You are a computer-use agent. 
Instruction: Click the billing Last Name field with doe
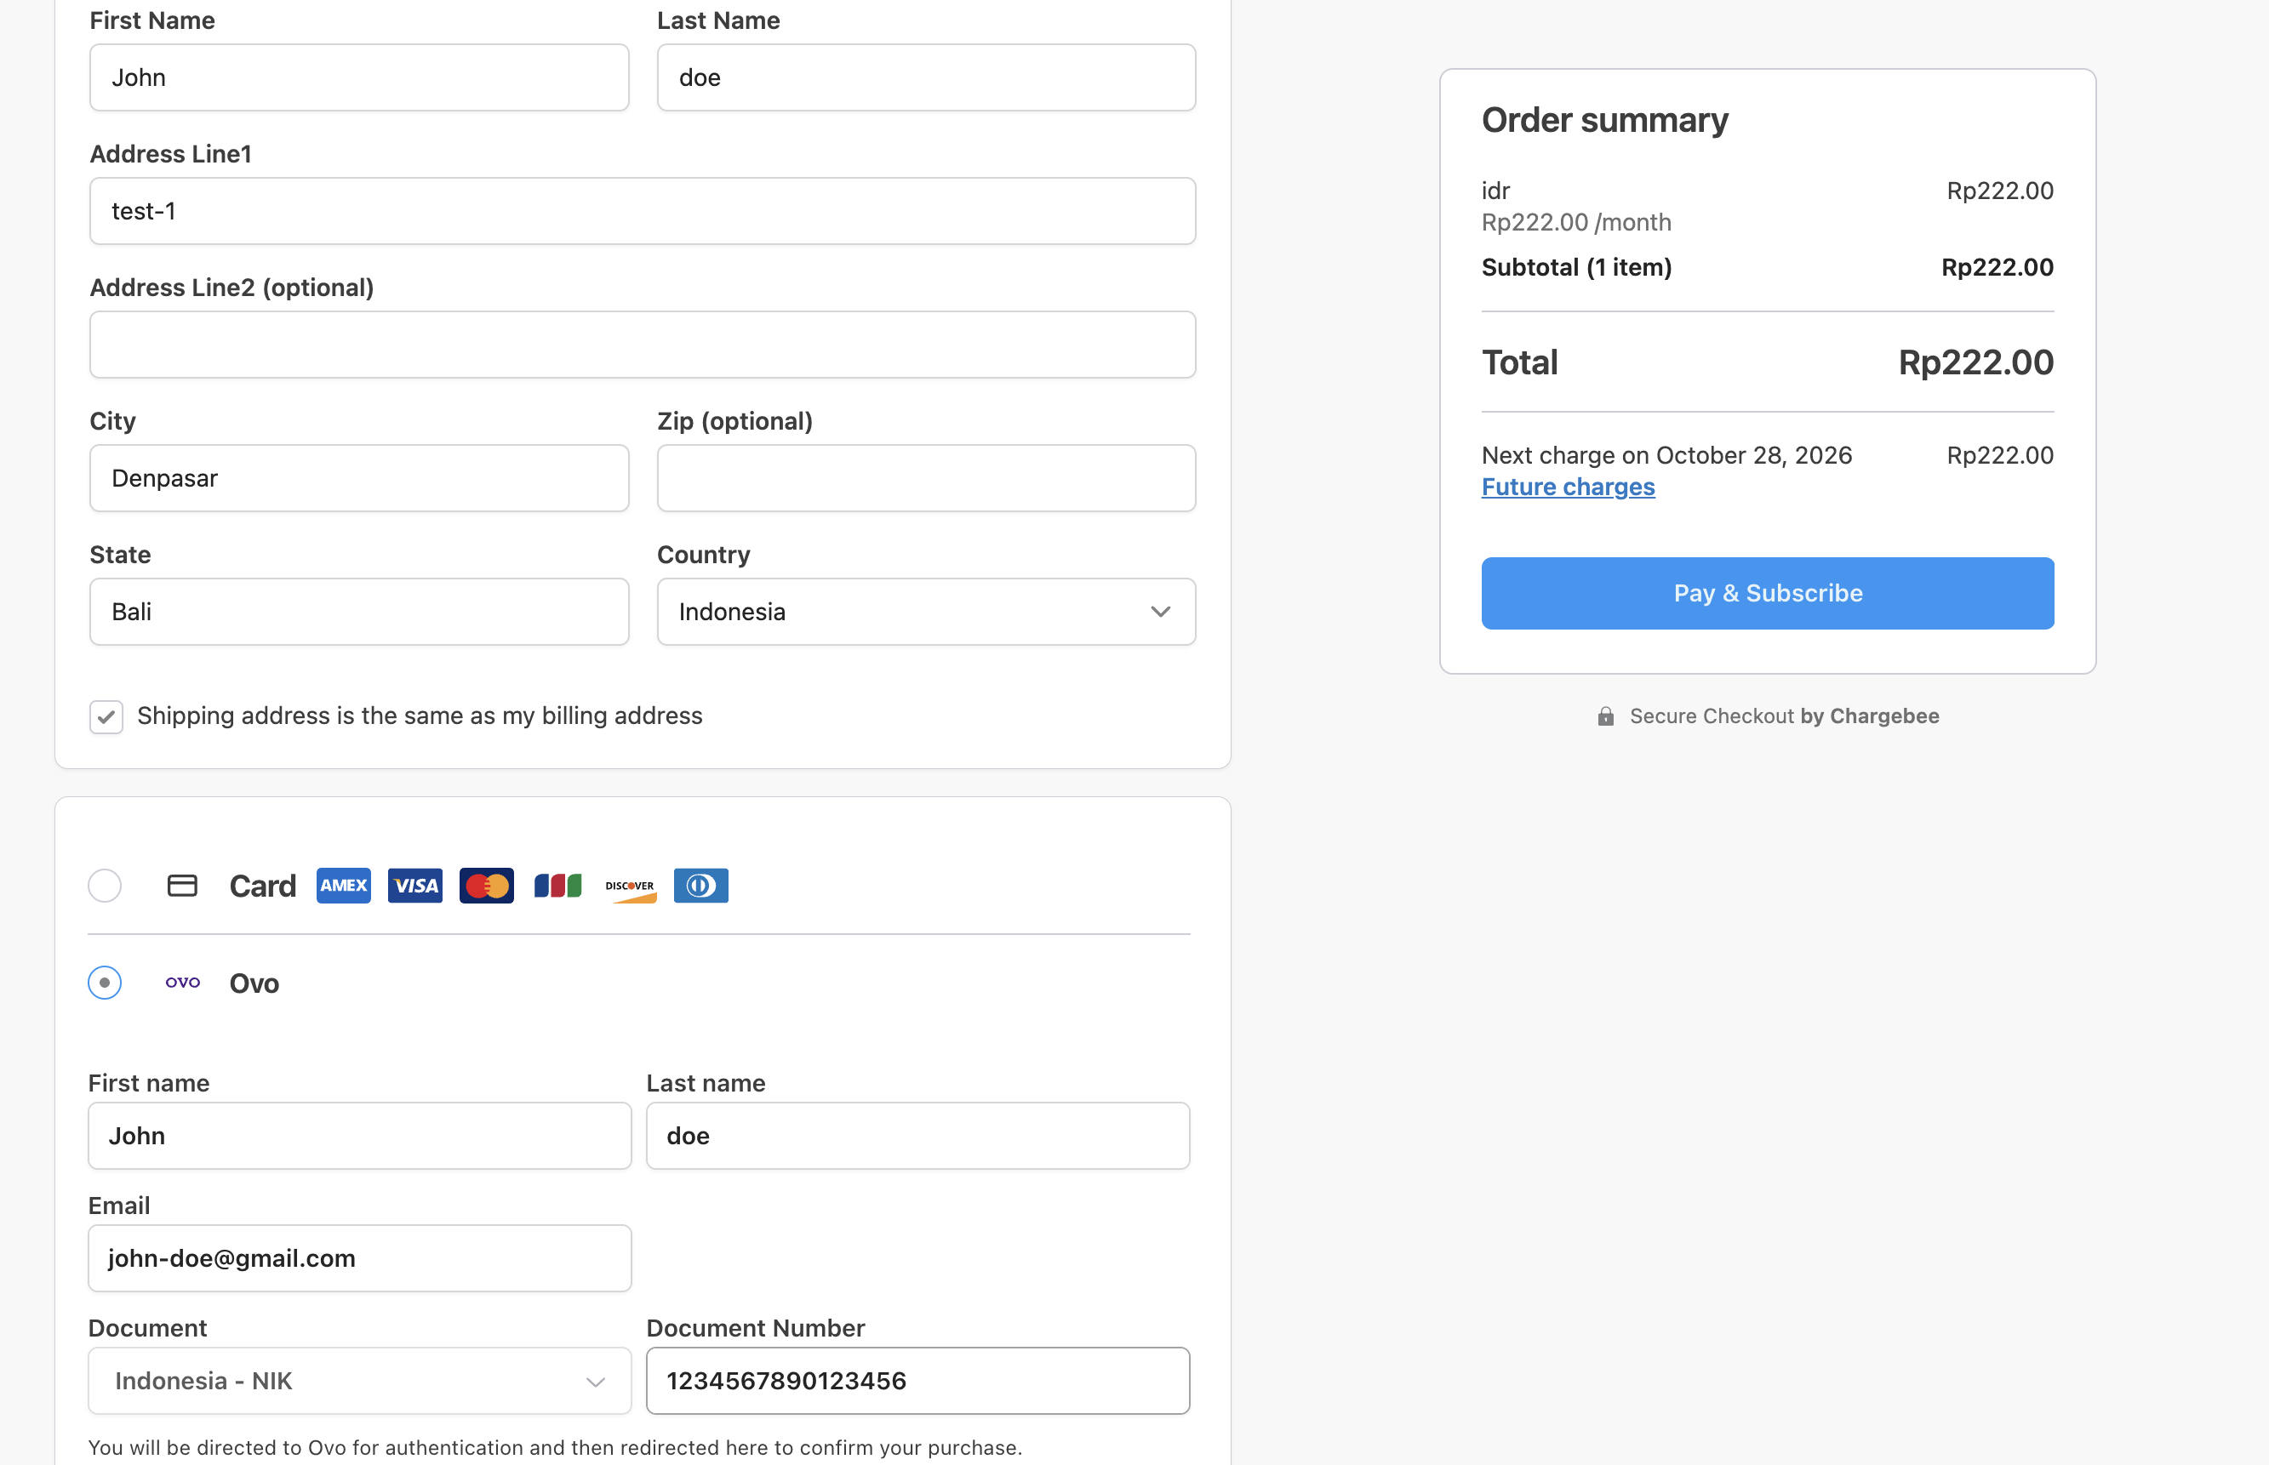click(x=926, y=78)
